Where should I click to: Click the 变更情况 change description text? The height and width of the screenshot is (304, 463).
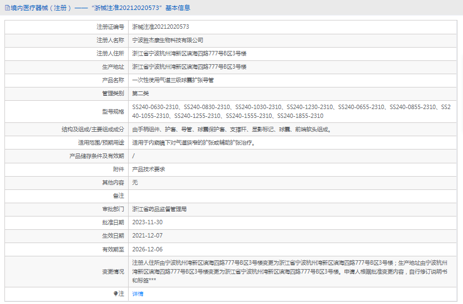[289, 271]
